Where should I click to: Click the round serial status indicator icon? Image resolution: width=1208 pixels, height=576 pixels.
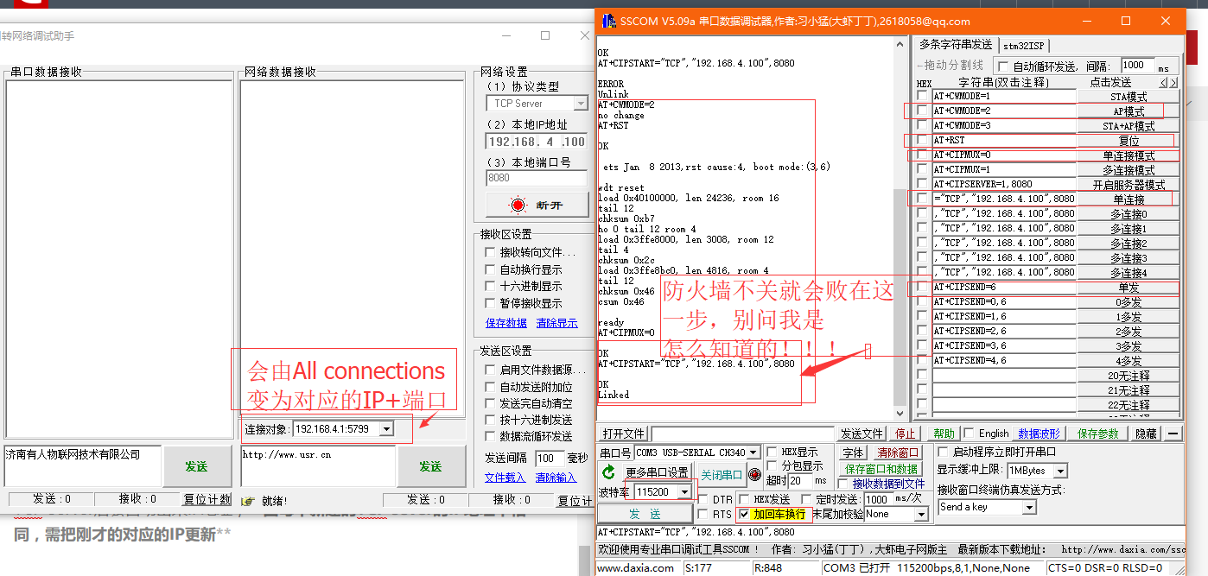point(754,476)
